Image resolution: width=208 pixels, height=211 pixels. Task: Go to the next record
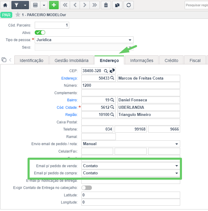coord(85,5)
